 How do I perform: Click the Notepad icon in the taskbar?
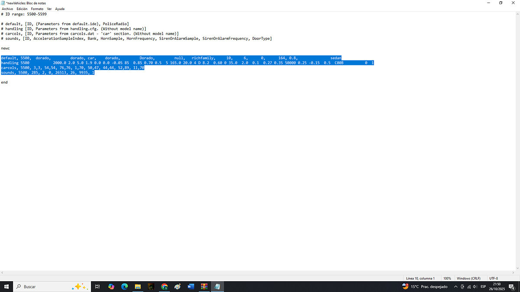(x=217, y=286)
